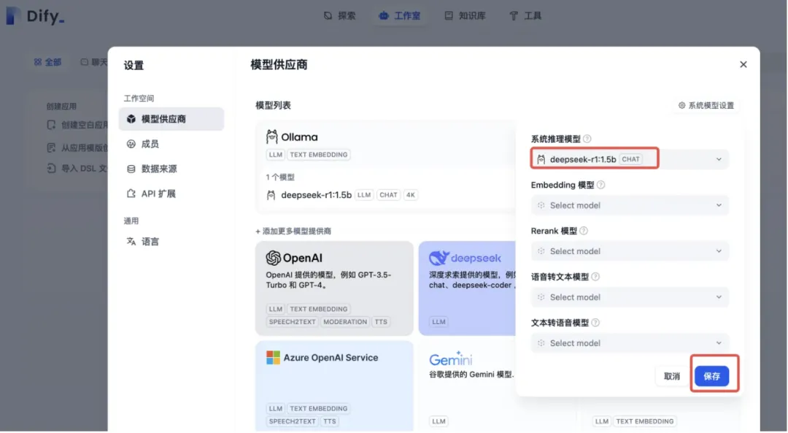Click the API 扩展 puzzle icon
Screen dimensions: 788x433
(x=131, y=194)
